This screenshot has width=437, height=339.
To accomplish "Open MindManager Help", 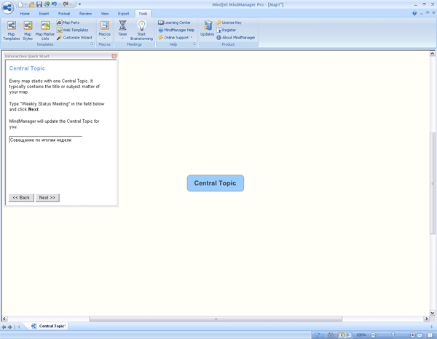I will (176, 30).
